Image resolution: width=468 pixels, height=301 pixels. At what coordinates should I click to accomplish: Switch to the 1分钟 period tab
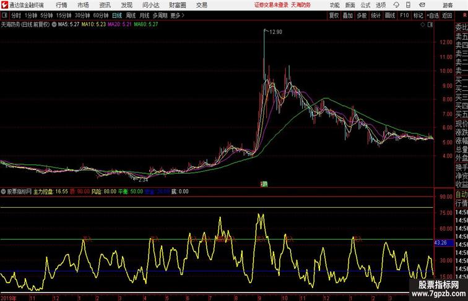click(x=31, y=15)
